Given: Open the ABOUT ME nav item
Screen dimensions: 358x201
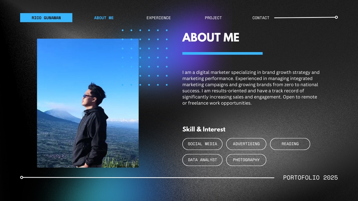Looking at the screenshot, I should click(104, 18).
